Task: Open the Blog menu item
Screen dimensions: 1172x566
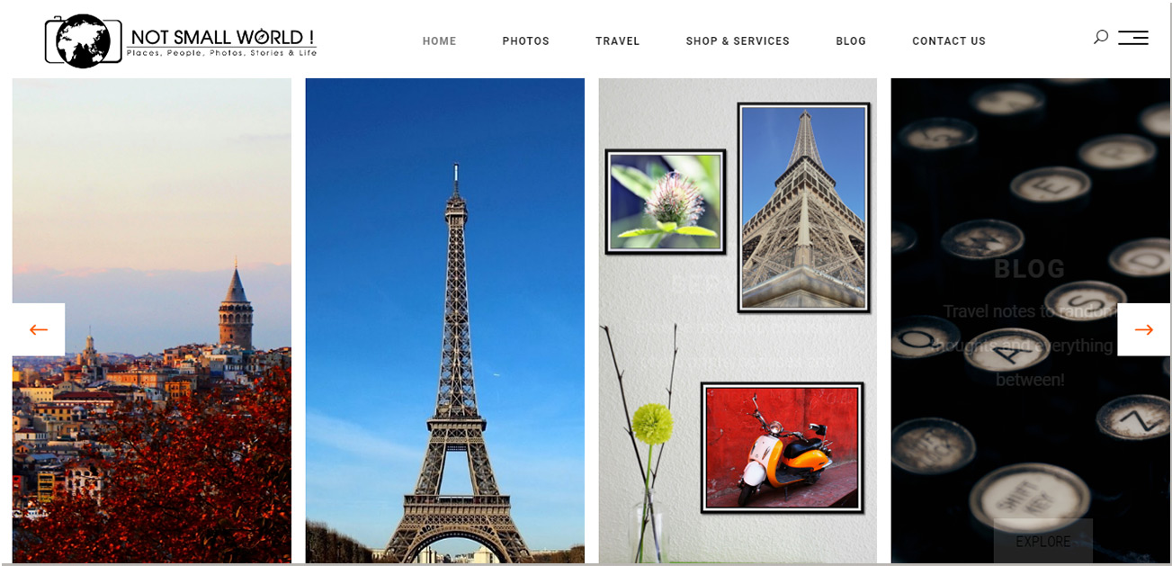Action: coord(851,41)
